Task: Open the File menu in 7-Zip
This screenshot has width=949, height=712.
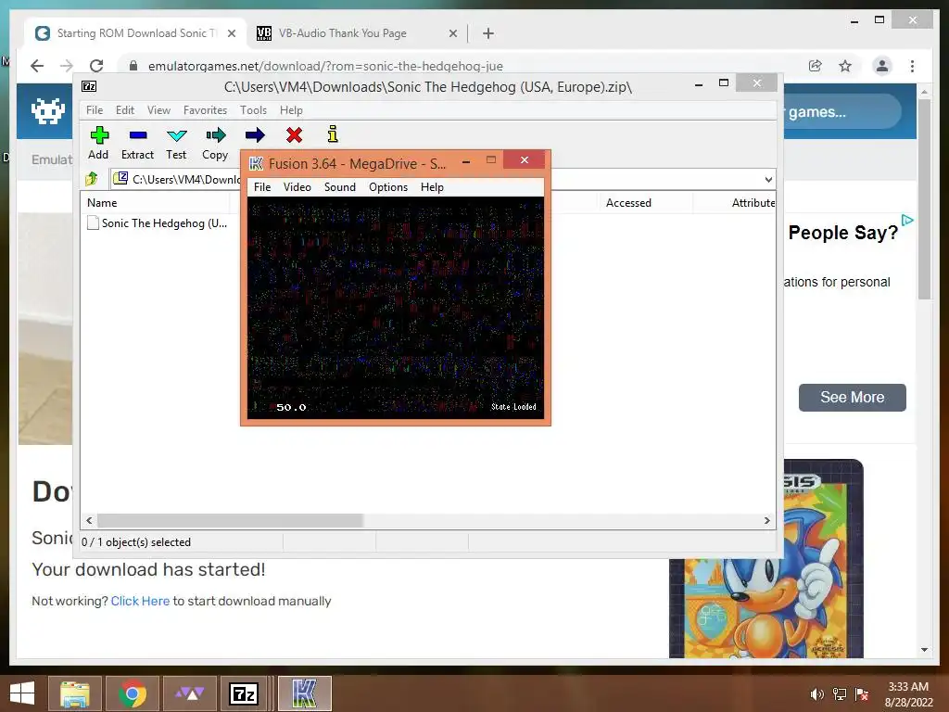Action: coord(95,110)
